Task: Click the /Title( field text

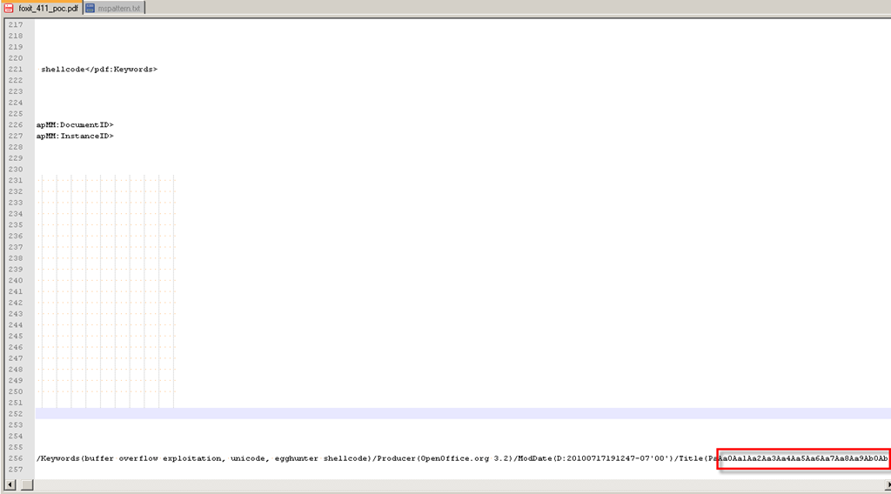Action: coord(692,458)
